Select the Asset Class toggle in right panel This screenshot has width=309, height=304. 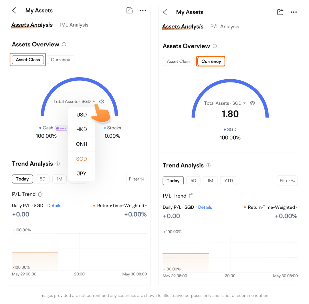coord(179,62)
